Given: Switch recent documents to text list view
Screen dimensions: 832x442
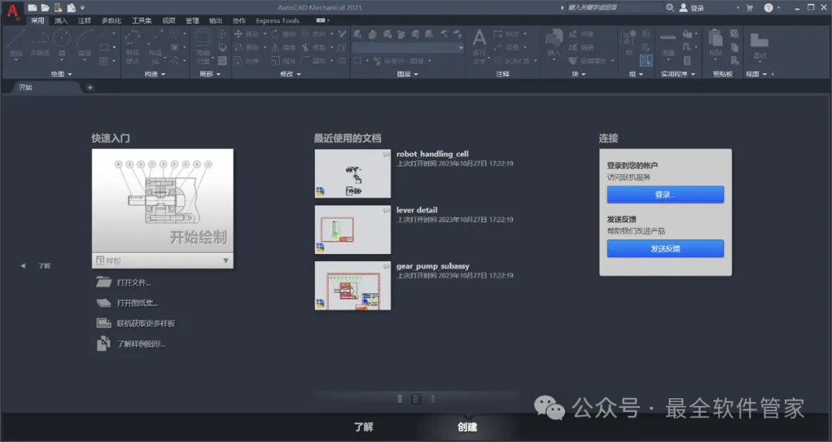Looking at the screenshot, I should click(x=432, y=399).
